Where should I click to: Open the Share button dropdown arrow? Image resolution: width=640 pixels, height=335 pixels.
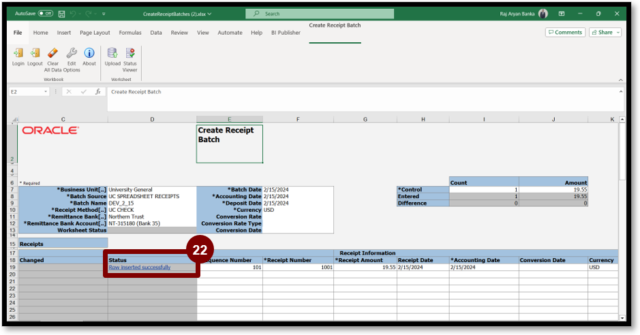pos(618,33)
